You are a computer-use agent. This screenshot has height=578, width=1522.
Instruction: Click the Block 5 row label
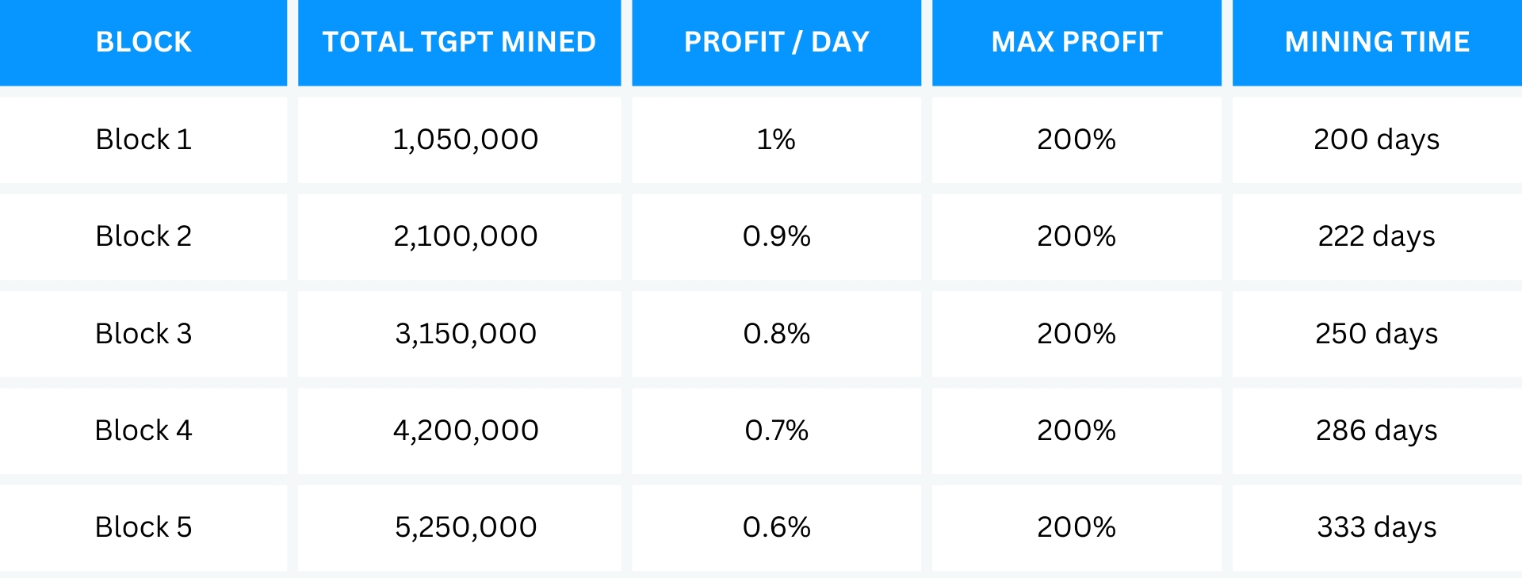point(143,527)
